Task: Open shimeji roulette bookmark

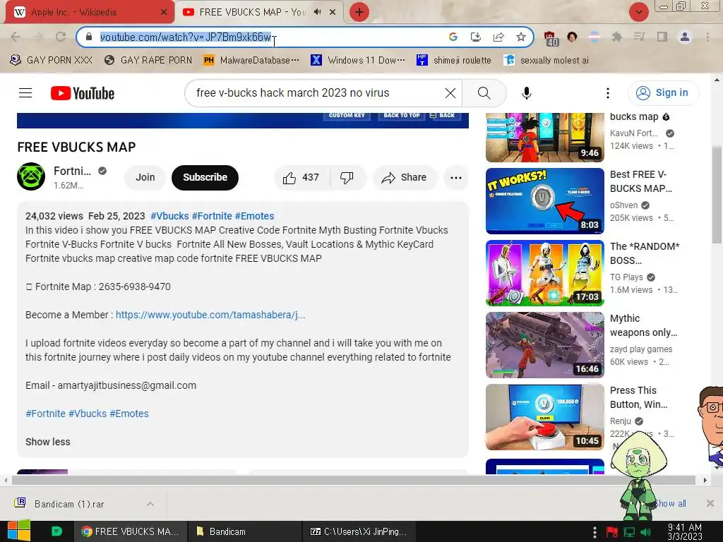Action: (x=454, y=61)
